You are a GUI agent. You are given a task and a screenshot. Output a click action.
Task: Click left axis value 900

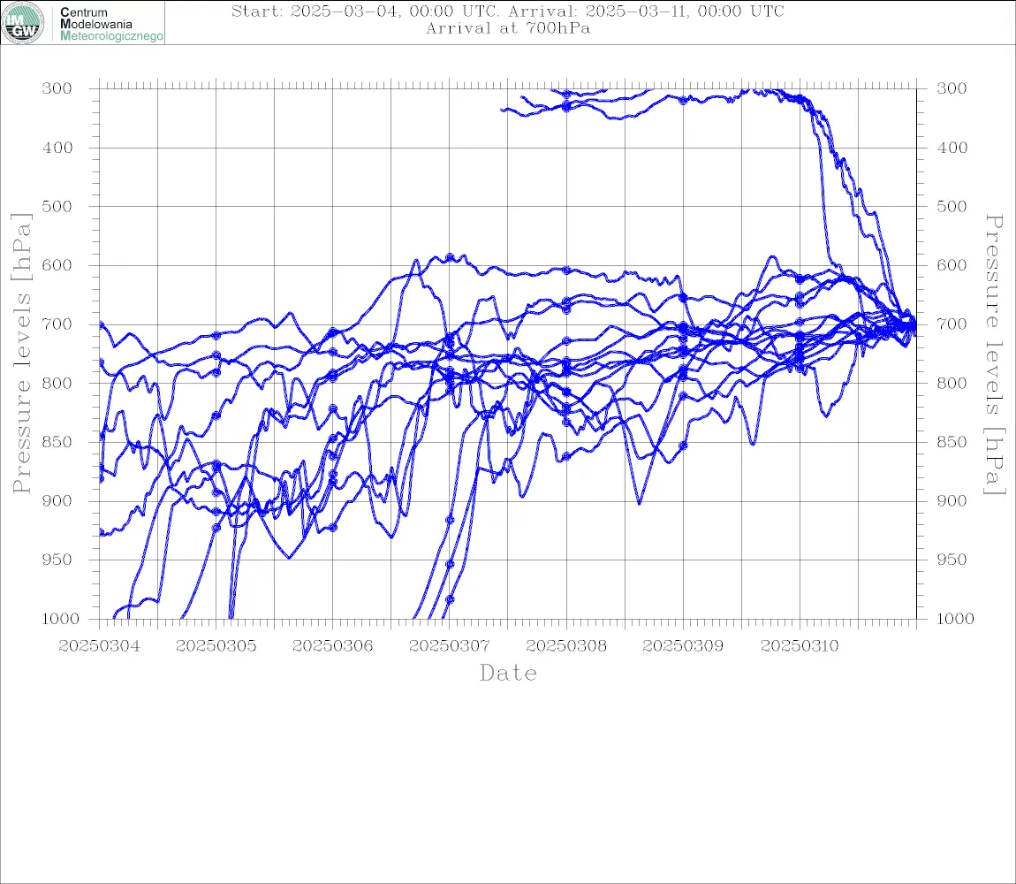click(57, 500)
